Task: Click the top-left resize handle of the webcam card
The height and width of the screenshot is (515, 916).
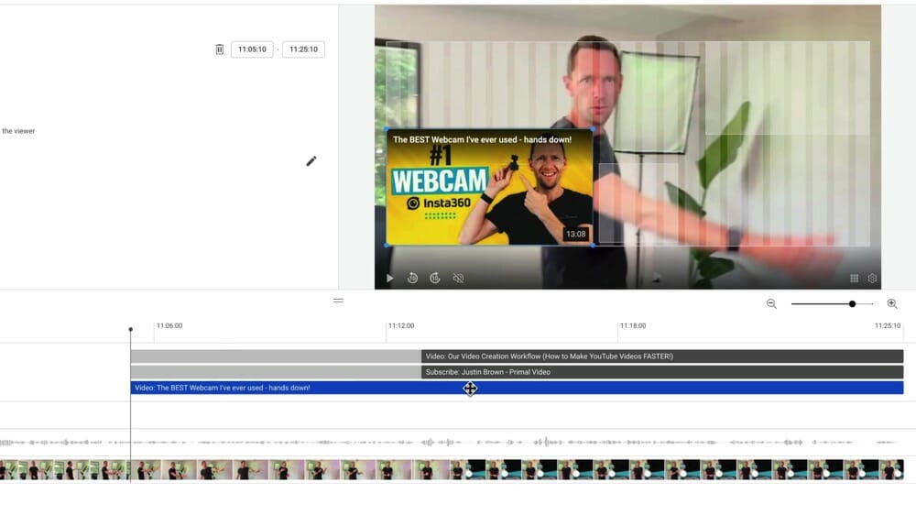Action: [x=387, y=129]
